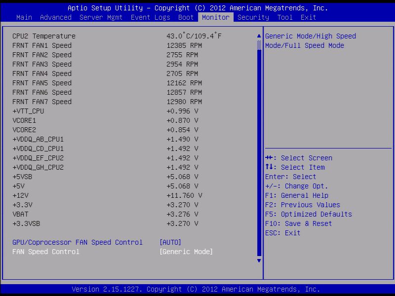Viewport: 395px width, 296px height.
Task: Click the +12V label
Action: click(20, 195)
